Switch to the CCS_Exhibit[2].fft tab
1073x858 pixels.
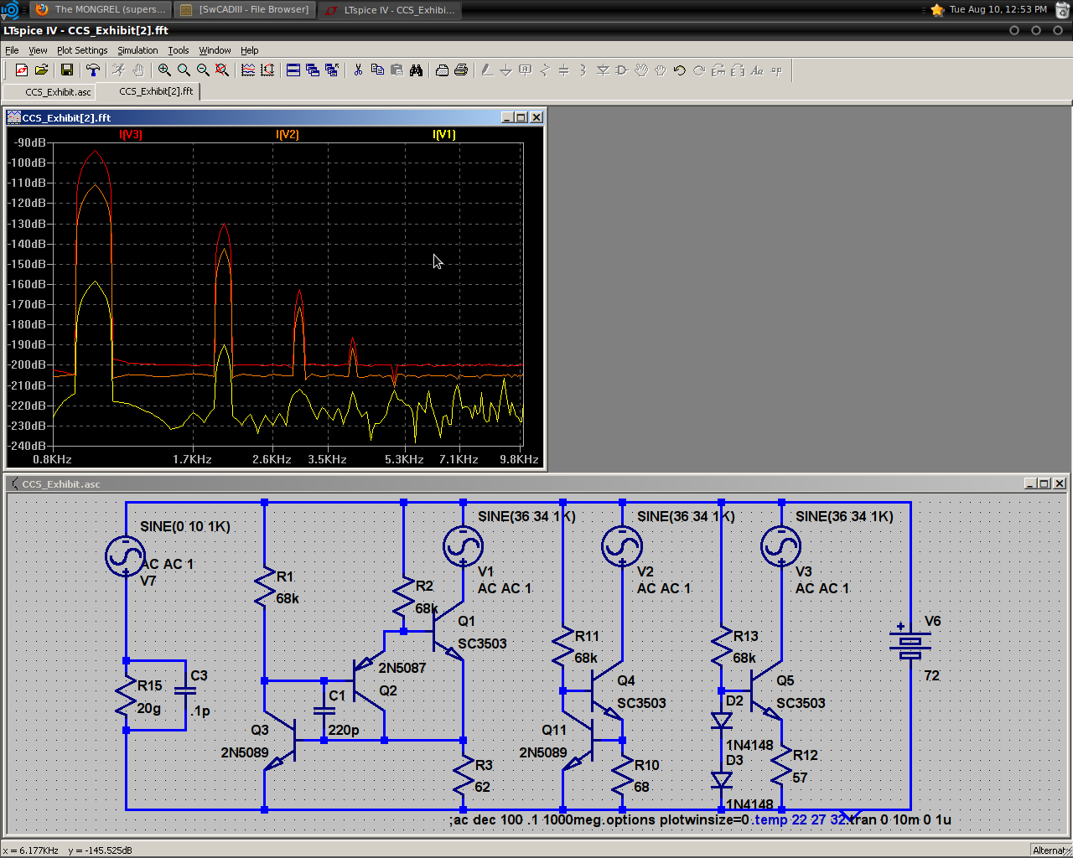pyautogui.click(x=148, y=91)
